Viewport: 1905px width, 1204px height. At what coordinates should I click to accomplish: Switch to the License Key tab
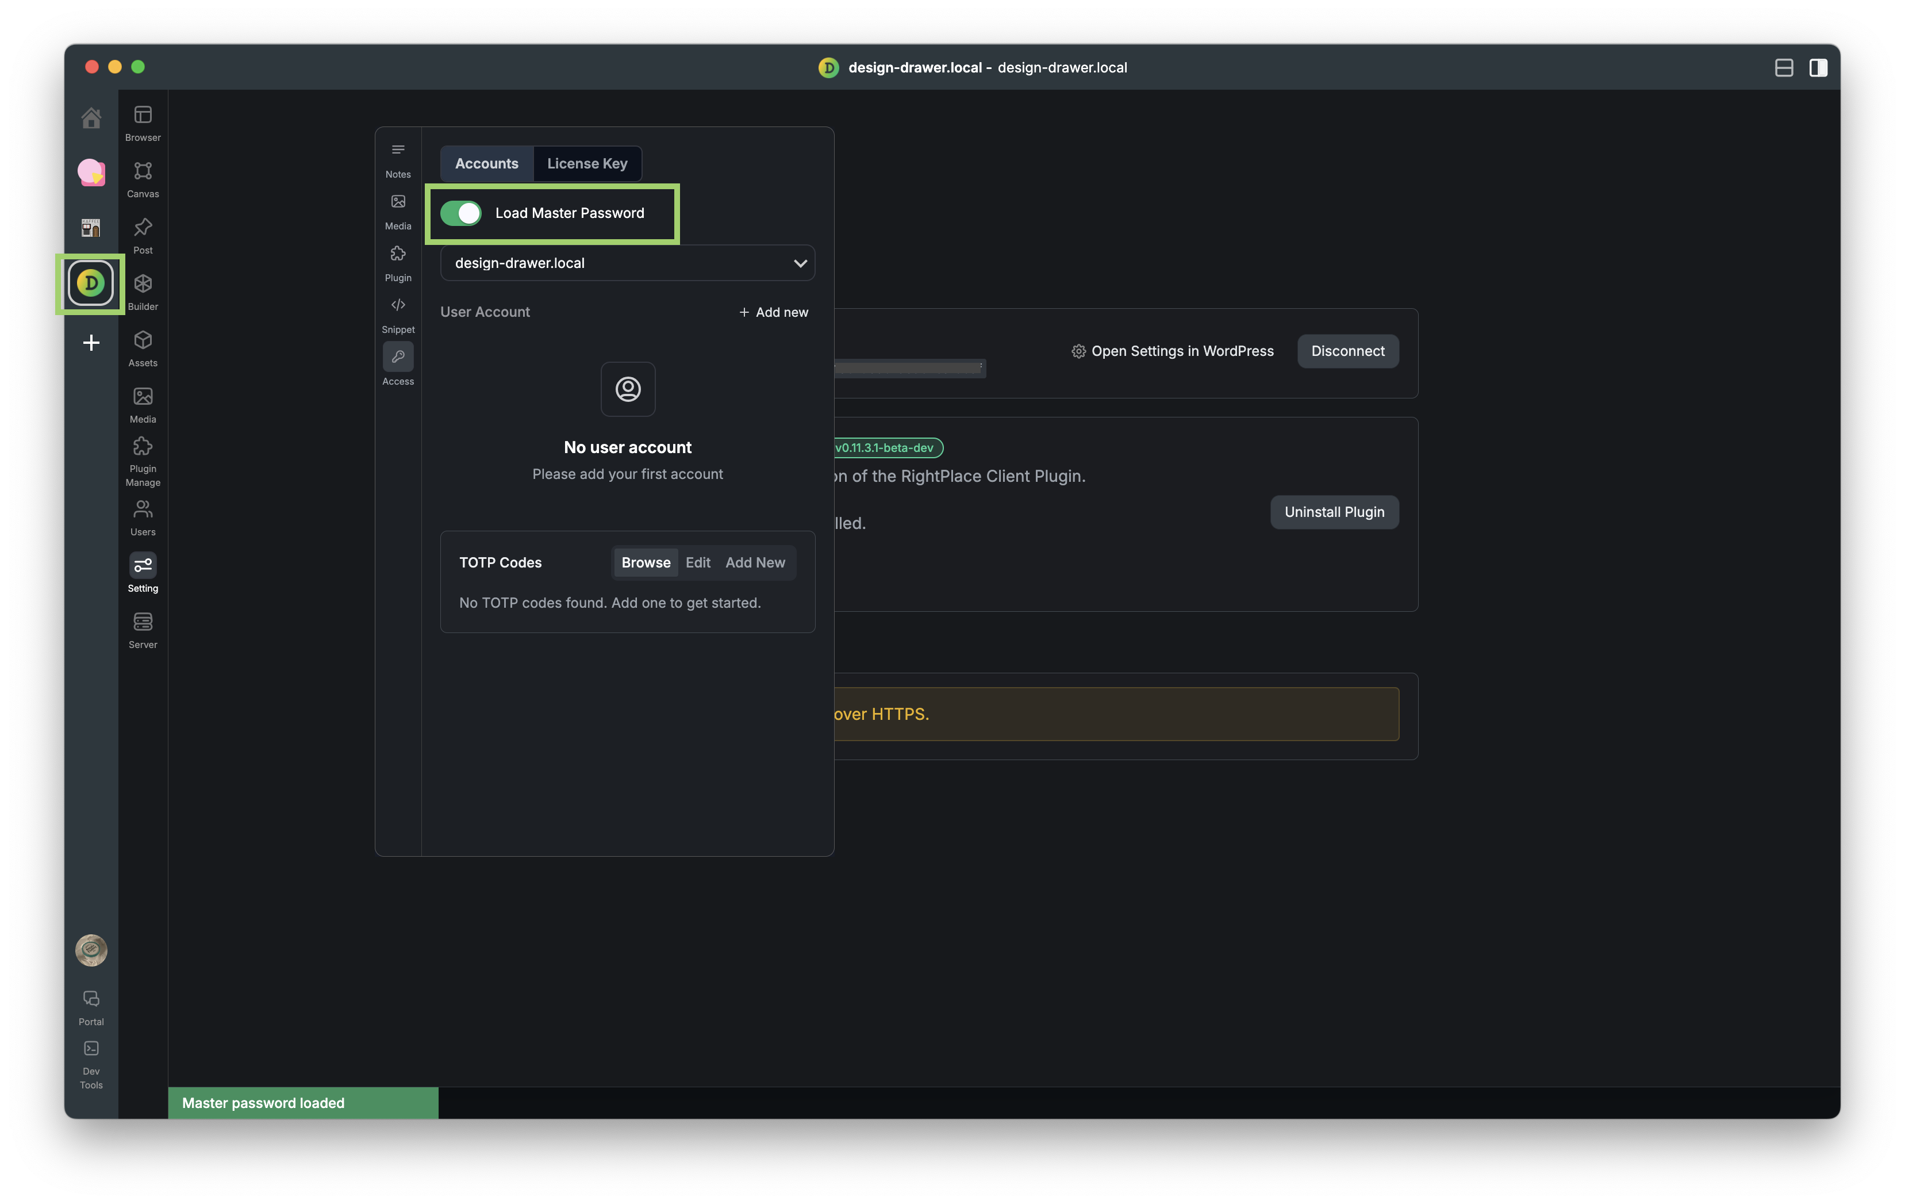click(x=587, y=164)
